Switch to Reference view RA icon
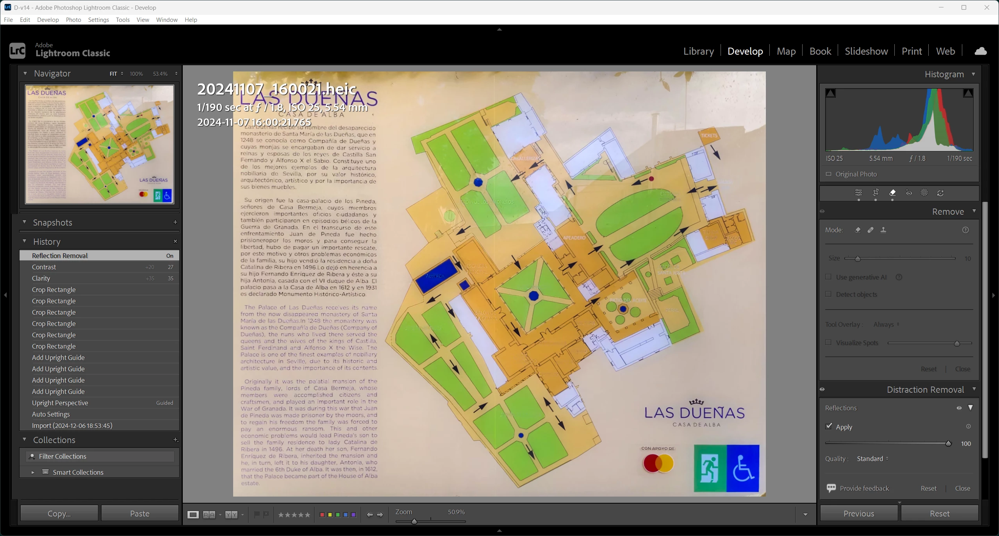The width and height of the screenshot is (999, 536). (209, 515)
